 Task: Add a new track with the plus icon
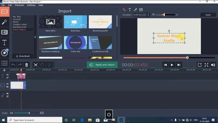point(4,70)
